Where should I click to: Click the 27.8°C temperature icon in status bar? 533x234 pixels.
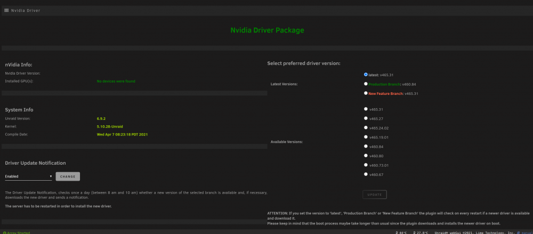[414, 232]
